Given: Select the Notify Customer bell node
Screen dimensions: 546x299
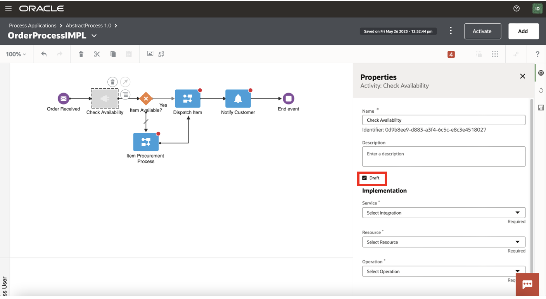Looking at the screenshot, I should [x=238, y=99].
